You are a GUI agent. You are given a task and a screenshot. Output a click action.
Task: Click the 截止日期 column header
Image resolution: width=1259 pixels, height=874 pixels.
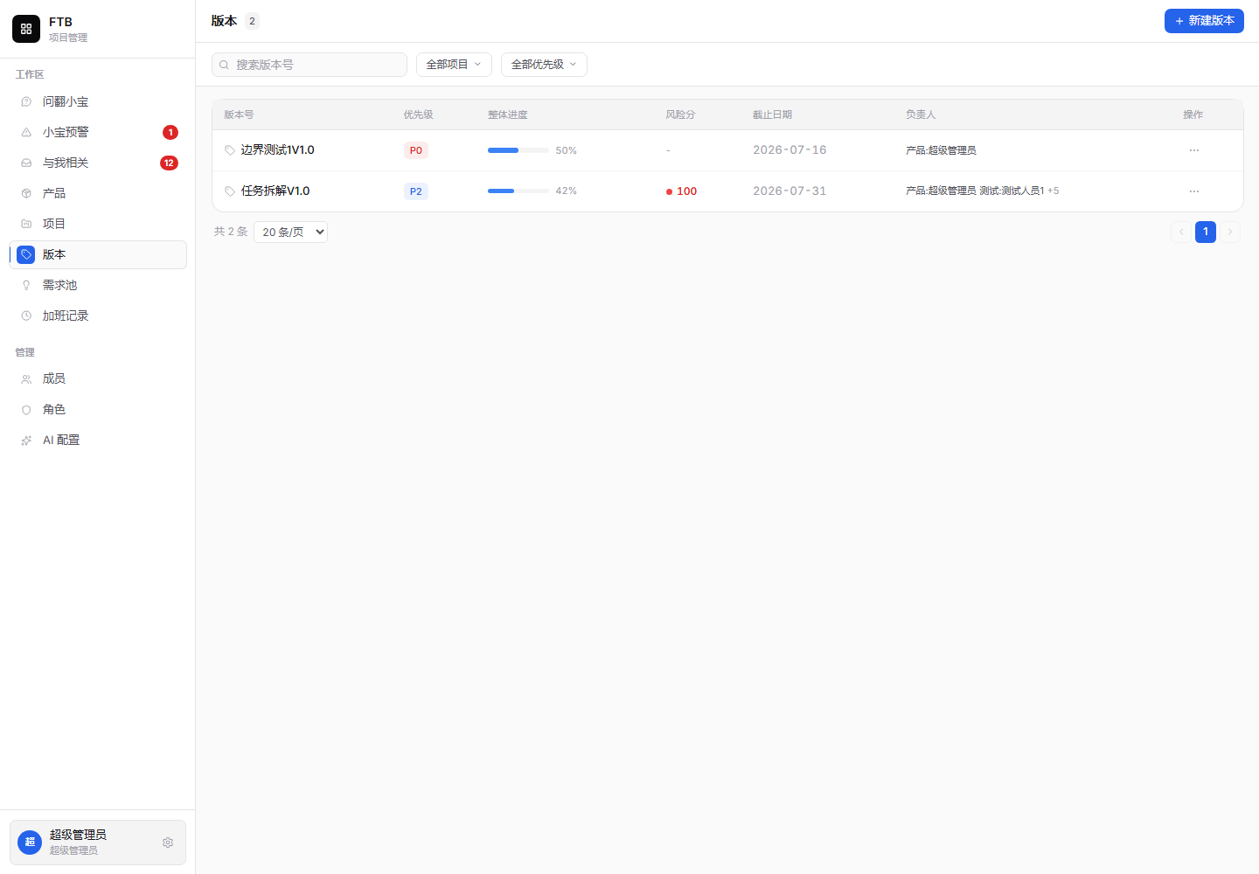coord(773,115)
